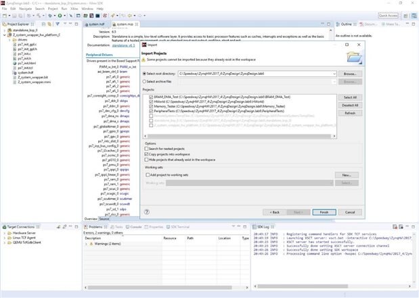The image size is (419, 298).
Task: Click the New toolbar icon
Action: pyautogui.click(x=5, y=15)
